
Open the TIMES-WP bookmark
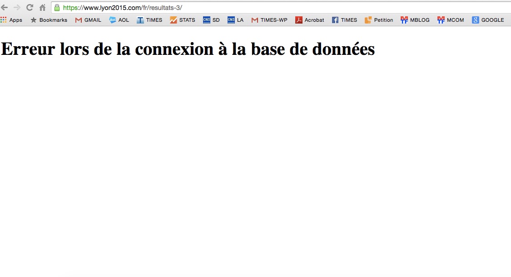coord(269,20)
